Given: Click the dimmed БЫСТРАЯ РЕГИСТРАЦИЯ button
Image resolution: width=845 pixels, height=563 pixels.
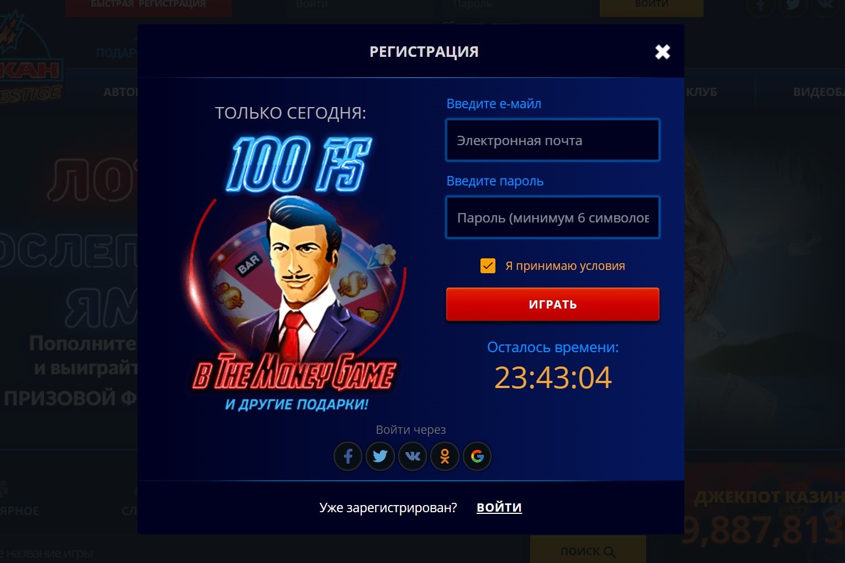Looking at the screenshot, I should 148,6.
